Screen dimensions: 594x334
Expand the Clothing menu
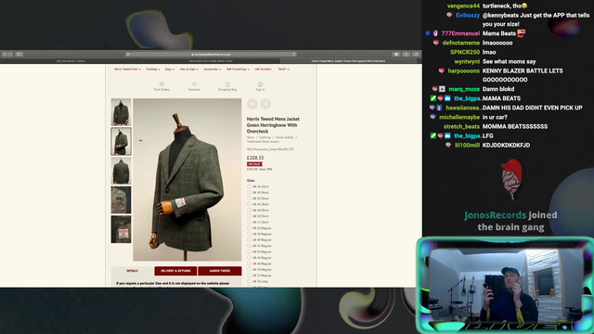click(153, 70)
